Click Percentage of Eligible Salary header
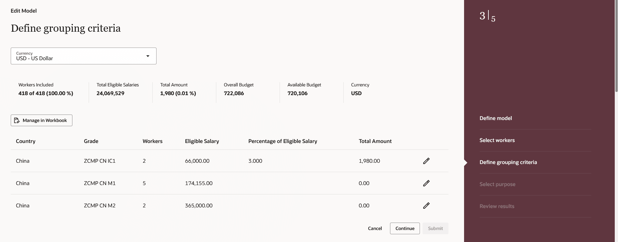Screen dimensions: 618x242 pos(283,141)
